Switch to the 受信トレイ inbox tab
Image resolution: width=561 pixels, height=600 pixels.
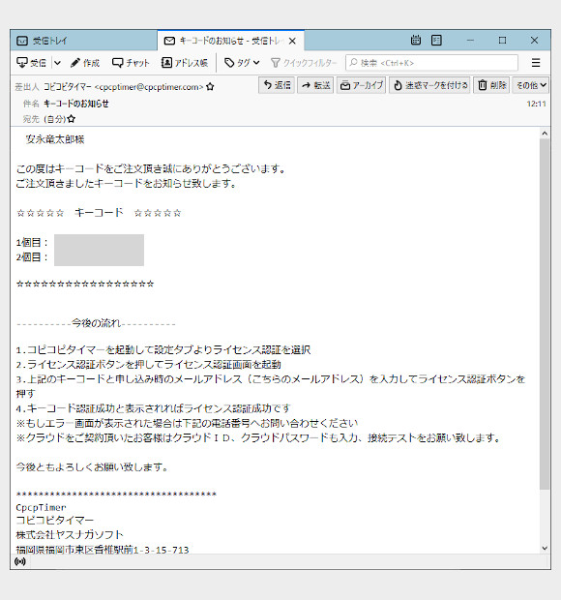[x=84, y=41]
